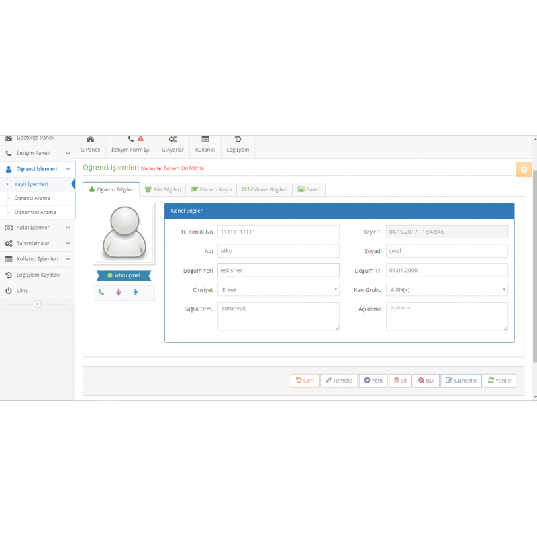The image size is (537, 537).
Task: Open Log İşlem history icon
Action: (238, 139)
